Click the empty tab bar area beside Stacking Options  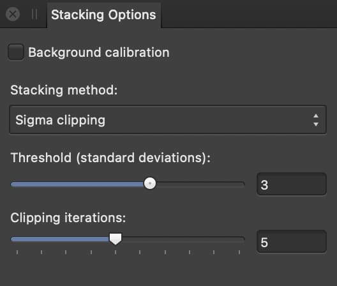click(249, 14)
